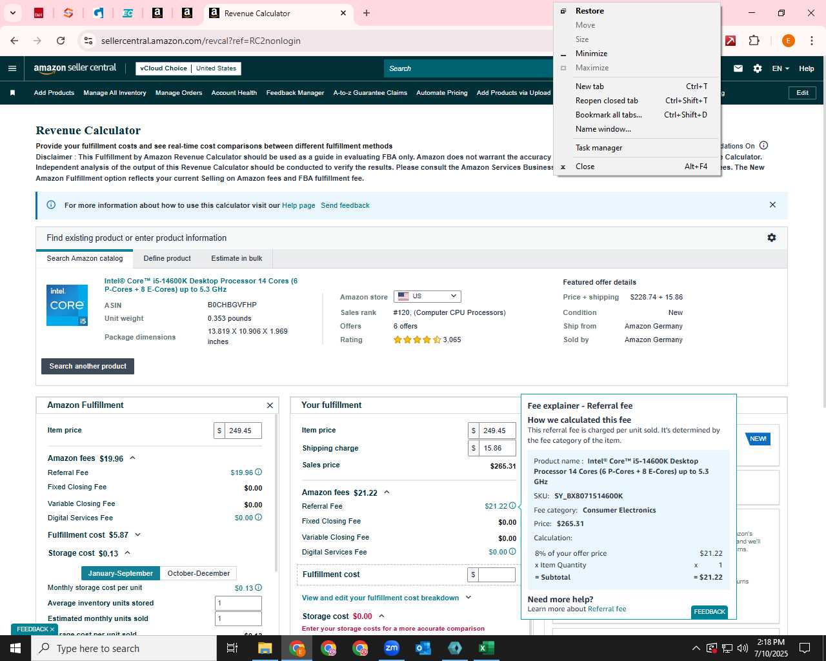Expand Fulfillment cost $5.87 section
Screen dimensions: 826x661
(x=137, y=534)
